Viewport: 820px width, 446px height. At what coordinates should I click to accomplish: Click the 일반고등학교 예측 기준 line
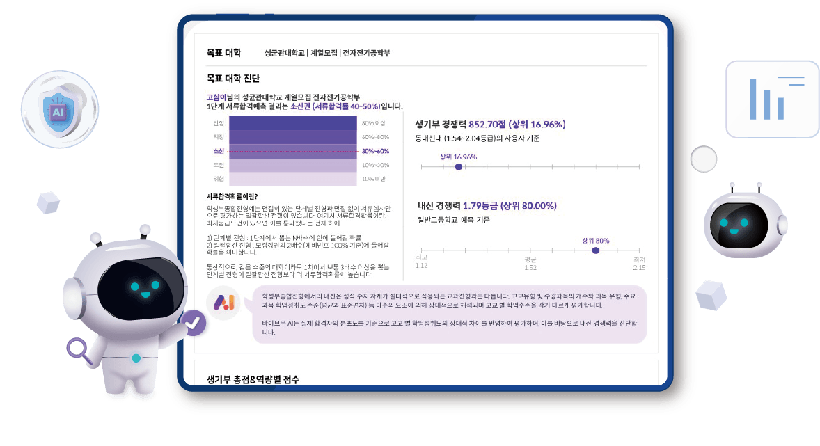point(453,220)
